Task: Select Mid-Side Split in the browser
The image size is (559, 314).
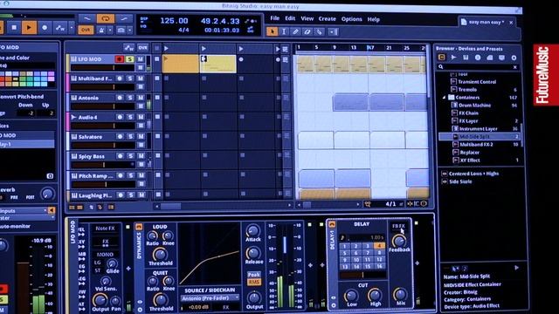Action: (x=480, y=137)
